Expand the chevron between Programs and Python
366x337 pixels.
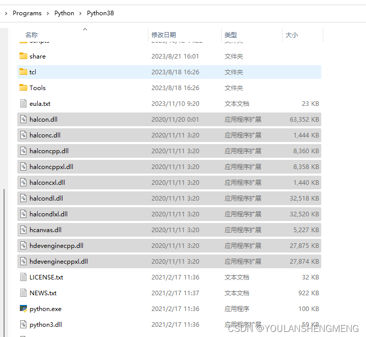(x=48, y=13)
